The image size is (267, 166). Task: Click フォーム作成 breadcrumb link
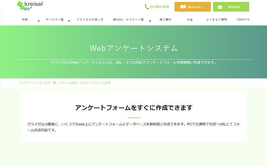(x=68, y=83)
